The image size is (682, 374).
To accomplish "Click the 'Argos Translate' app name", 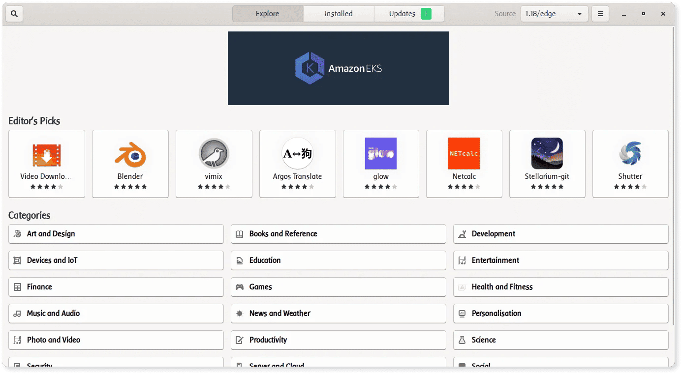I will tap(298, 176).
